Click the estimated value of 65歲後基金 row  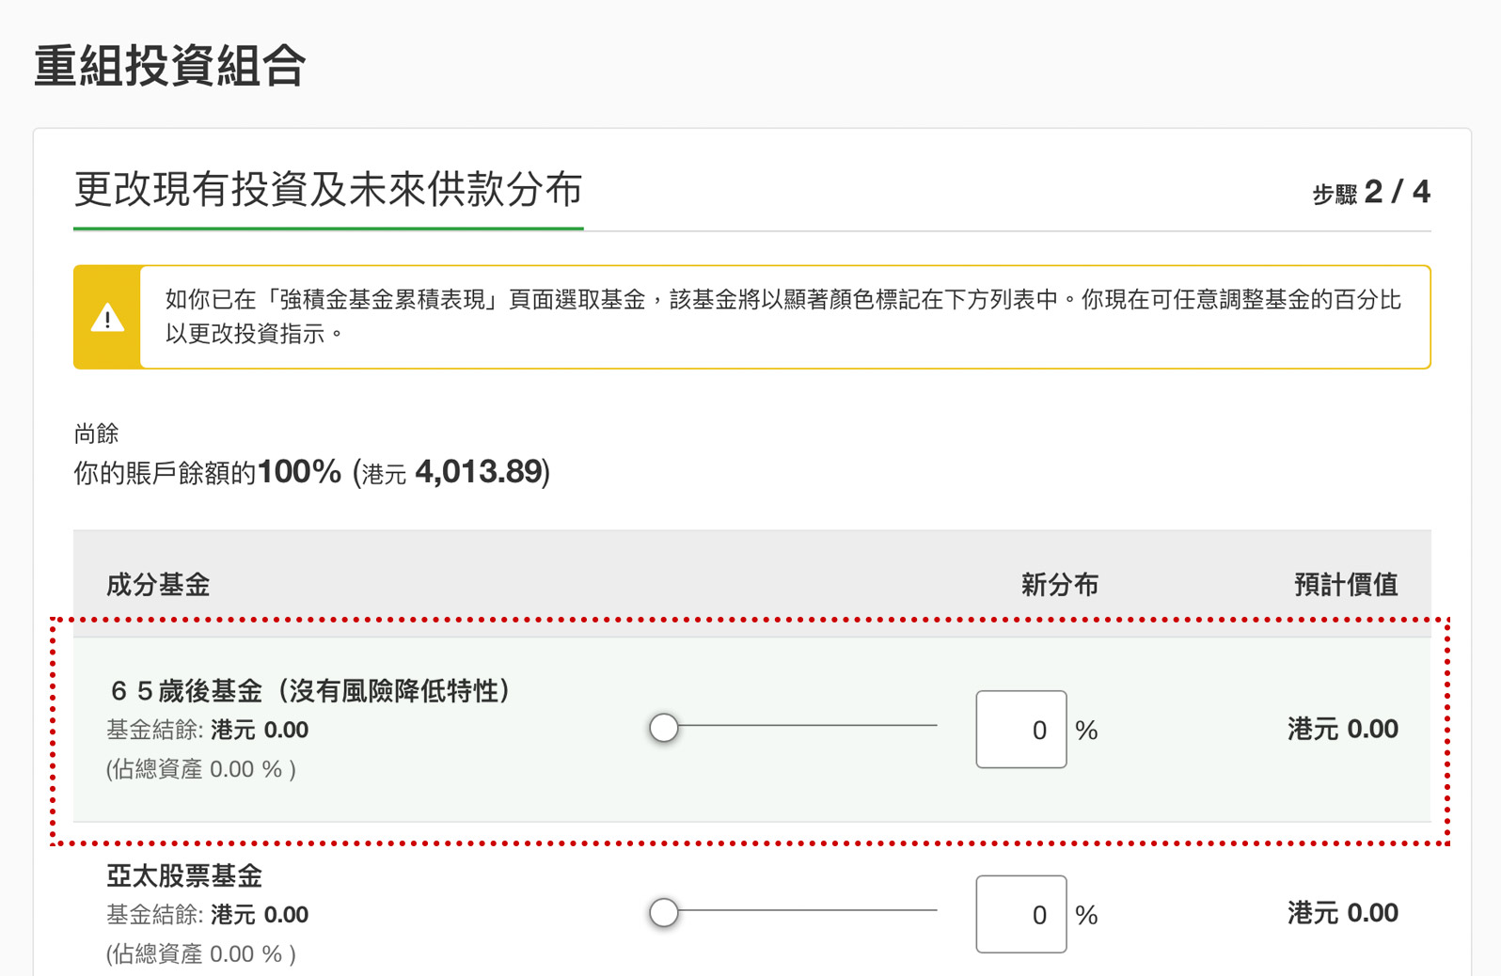pyautogui.click(x=1343, y=729)
